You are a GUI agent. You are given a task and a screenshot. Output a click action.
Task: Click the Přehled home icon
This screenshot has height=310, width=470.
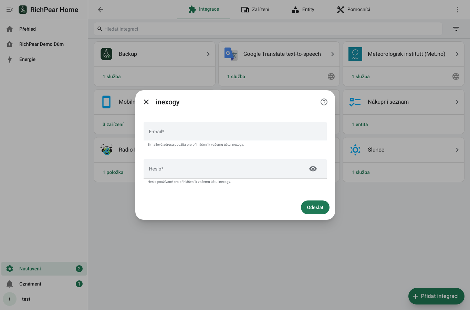click(10, 29)
